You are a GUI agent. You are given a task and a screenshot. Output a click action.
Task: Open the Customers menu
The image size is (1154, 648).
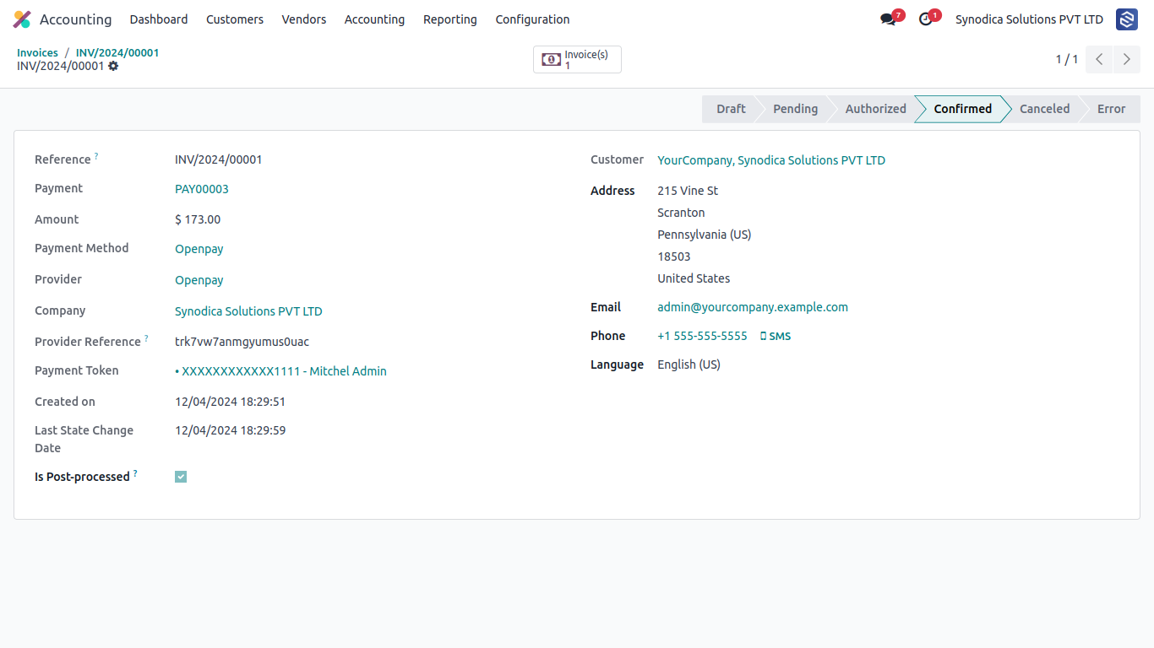point(235,19)
